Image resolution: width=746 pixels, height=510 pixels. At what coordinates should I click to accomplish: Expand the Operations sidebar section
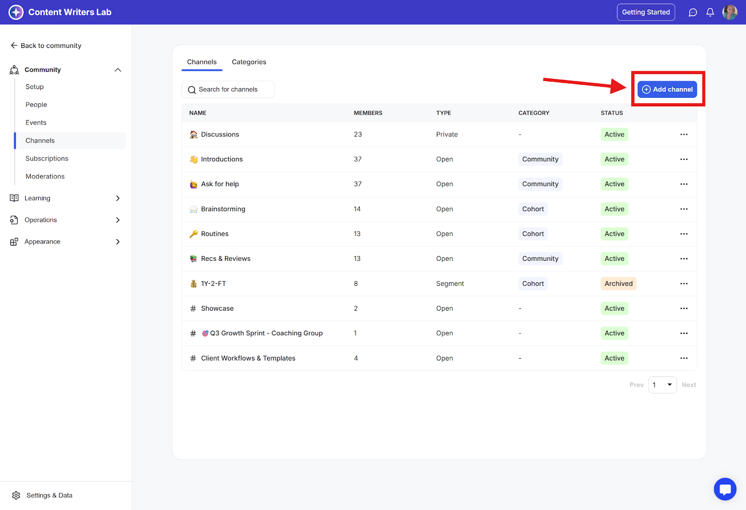click(x=117, y=220)
